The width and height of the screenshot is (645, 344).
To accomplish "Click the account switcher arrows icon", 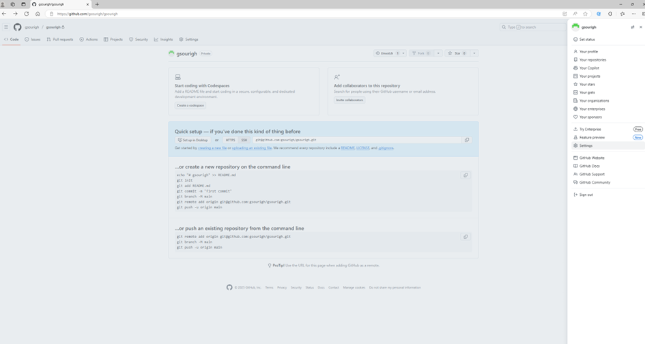I will (x=633, y=27).
